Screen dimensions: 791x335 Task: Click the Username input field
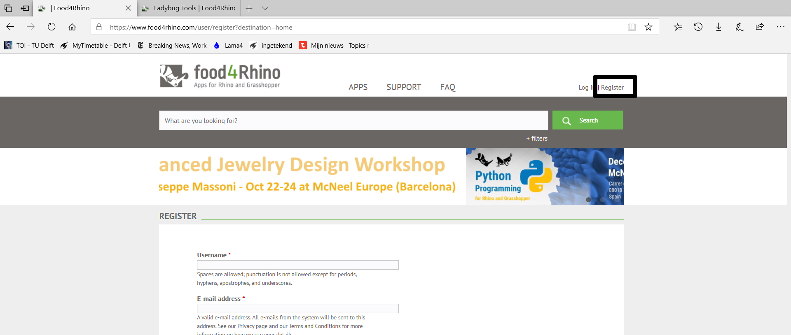click(298, 265)
